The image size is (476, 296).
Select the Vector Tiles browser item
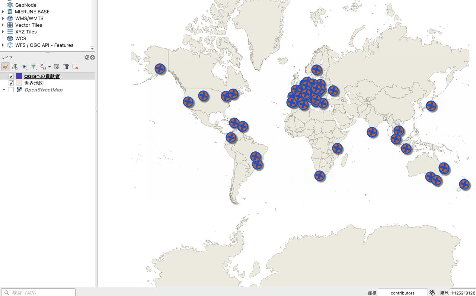coord(29,25)
